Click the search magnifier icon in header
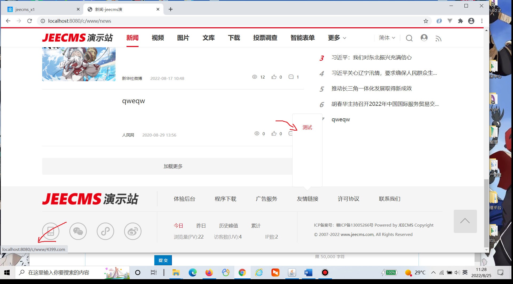 click(x=409, y=38)
